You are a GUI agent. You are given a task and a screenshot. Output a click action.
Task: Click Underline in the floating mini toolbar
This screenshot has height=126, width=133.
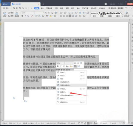[x=64, y=66]
